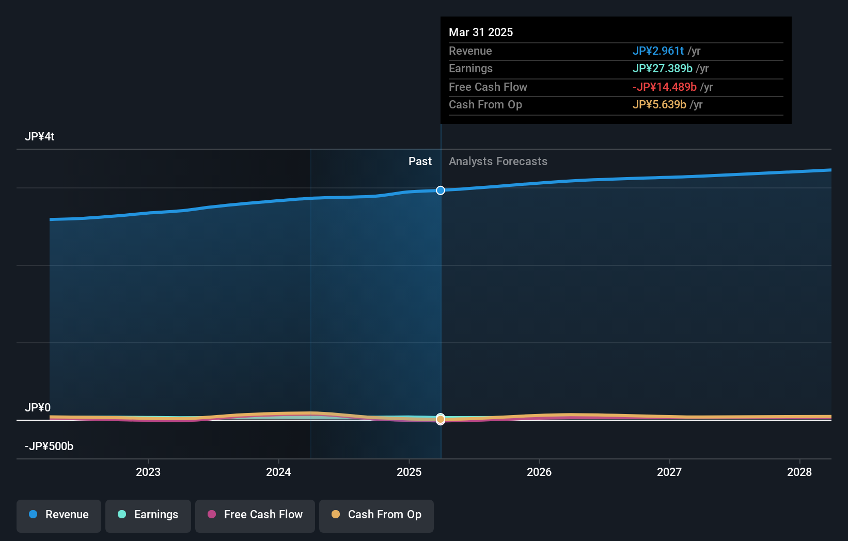
Task: Click the Cash From Op tooltip row label
Action: click(x=485, y=105)
